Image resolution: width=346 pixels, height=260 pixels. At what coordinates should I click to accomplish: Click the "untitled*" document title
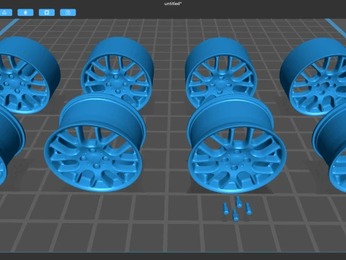[x=173, y=4]
